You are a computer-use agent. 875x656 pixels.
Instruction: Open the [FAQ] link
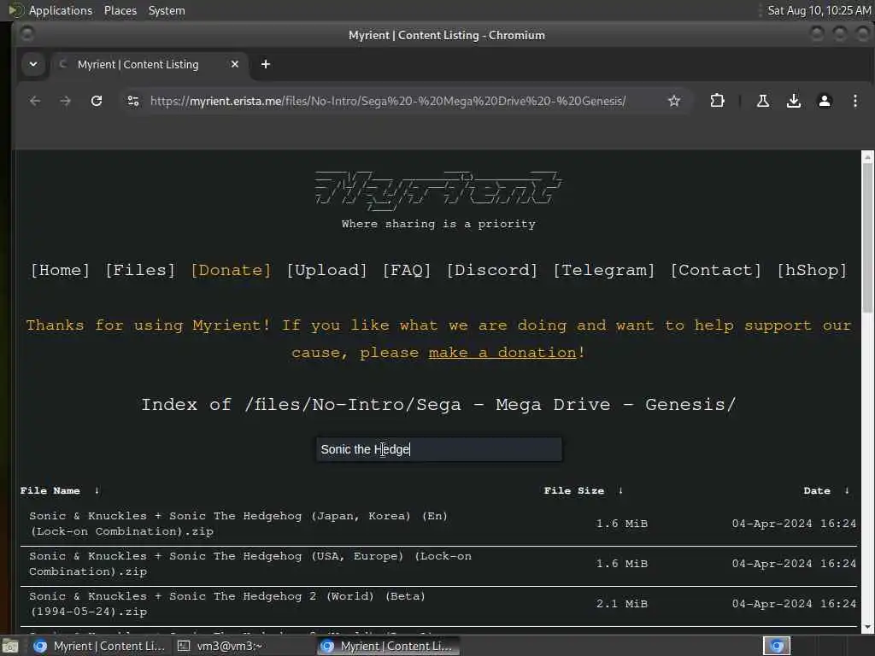407,271
